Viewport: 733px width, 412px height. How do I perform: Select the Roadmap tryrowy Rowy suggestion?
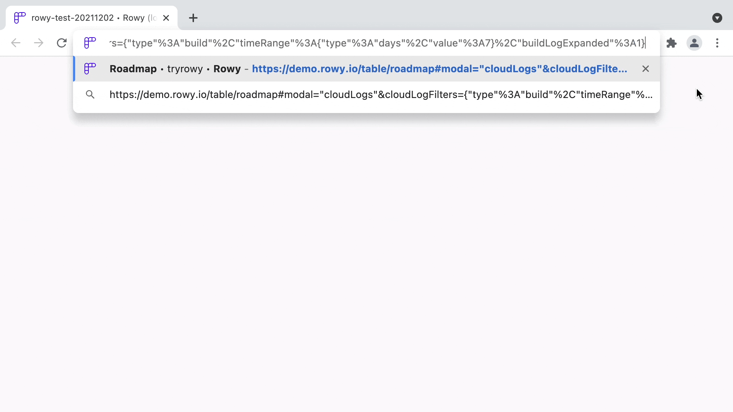(x=366, y=69)
